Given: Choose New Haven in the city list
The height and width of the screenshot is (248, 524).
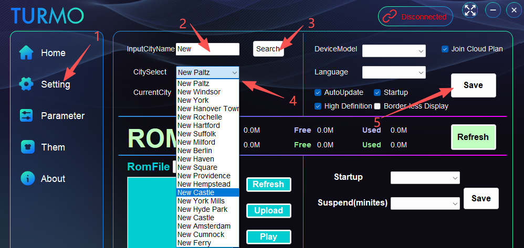Looking at the screenshot, I should (x=196, y=159).
